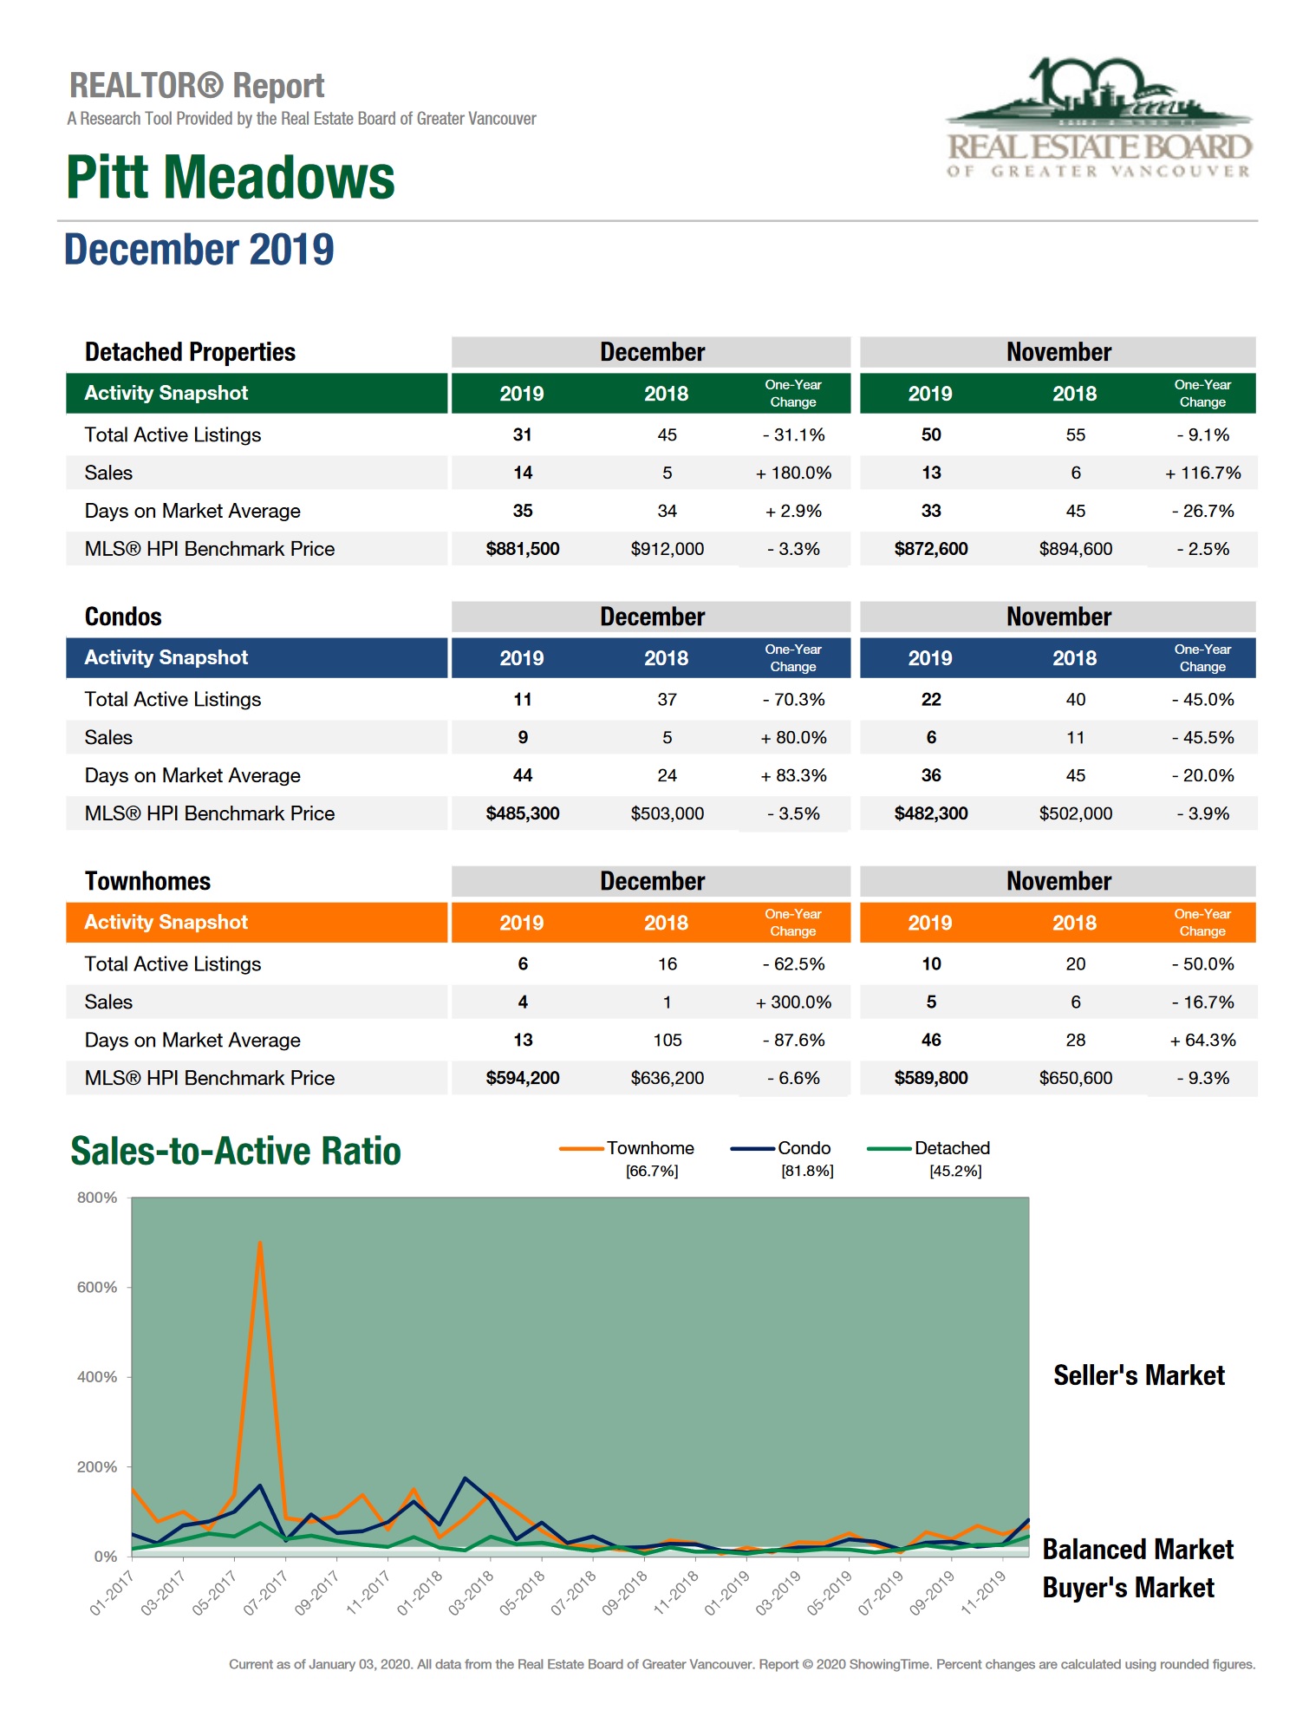Click the 01-2019 x-axis date label
The width and height of the screenshot is (1309, 1717).
(727, 1593)
